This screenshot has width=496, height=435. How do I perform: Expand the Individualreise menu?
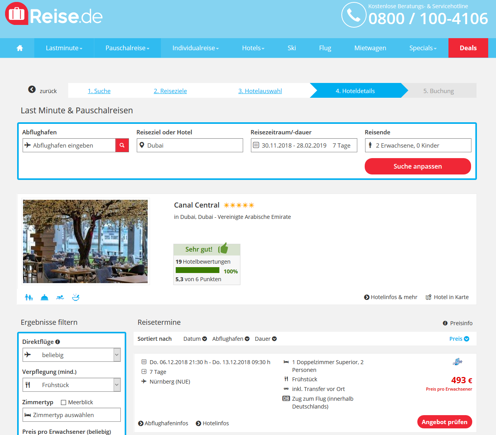196,48
